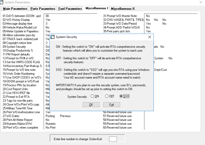Image resolution: width=205 pixels, height=145 pixels.
Task: Click the line number entry field
Action: coord(113,139)
